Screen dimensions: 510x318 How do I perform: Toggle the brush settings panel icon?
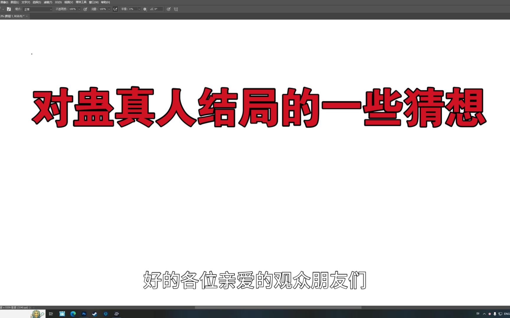[x=9, y=9]
